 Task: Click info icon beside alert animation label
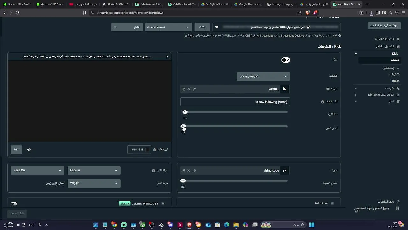[153, 171]
